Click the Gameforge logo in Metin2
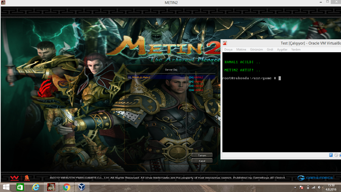 pos(315,178)
